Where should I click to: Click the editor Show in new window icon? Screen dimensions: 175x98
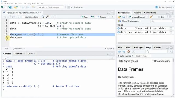point(13,17)
